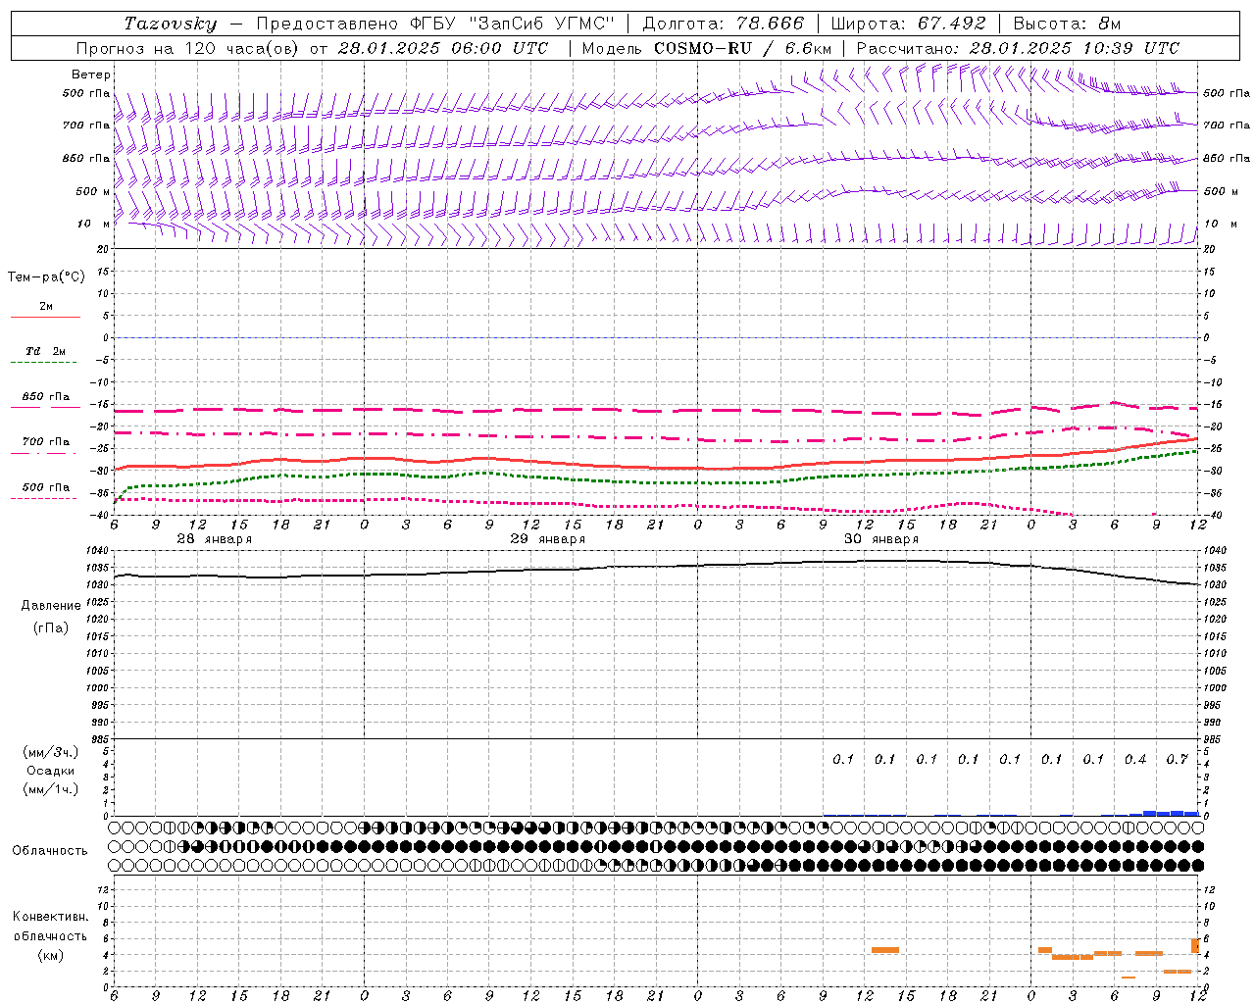Image resolution: width=1255 pixels, height=1004 pixels.
Task: Click the Ветер wind panel label
Action: pos(91,75)
